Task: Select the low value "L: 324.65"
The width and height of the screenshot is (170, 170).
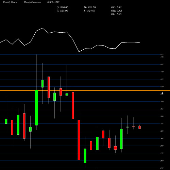Action: point(89,11)
